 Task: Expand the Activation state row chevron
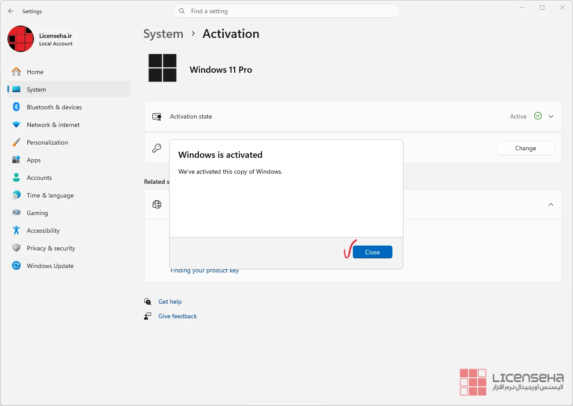pos(551,116)
